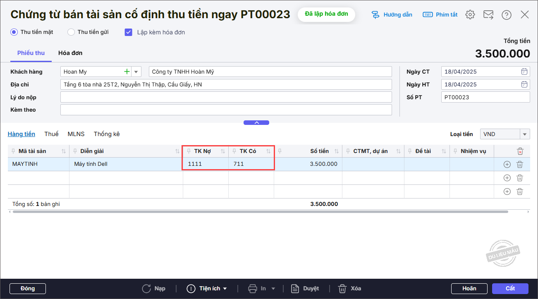538x299 pixels.
Task: Select Thu tiền mặt radio option
Action: point(14,32)
